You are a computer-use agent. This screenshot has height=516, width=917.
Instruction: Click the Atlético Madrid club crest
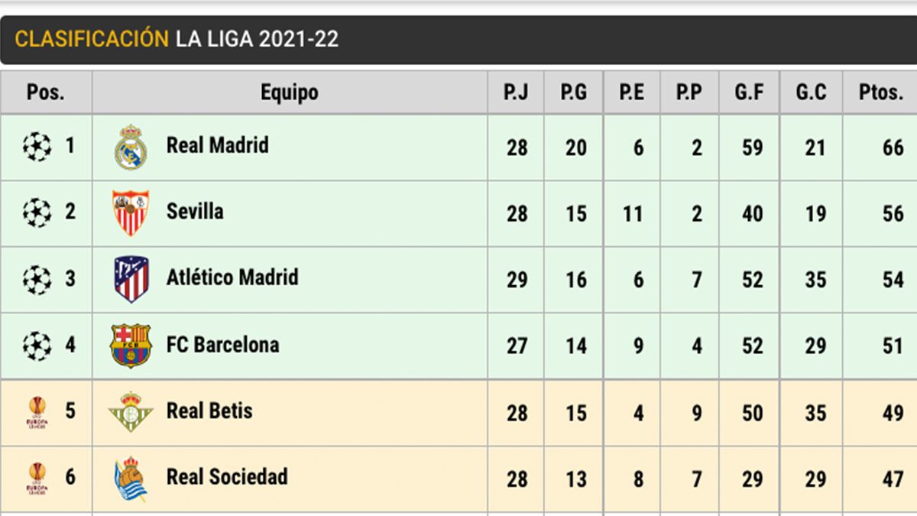pyautogui.click(x=131, y=279)
